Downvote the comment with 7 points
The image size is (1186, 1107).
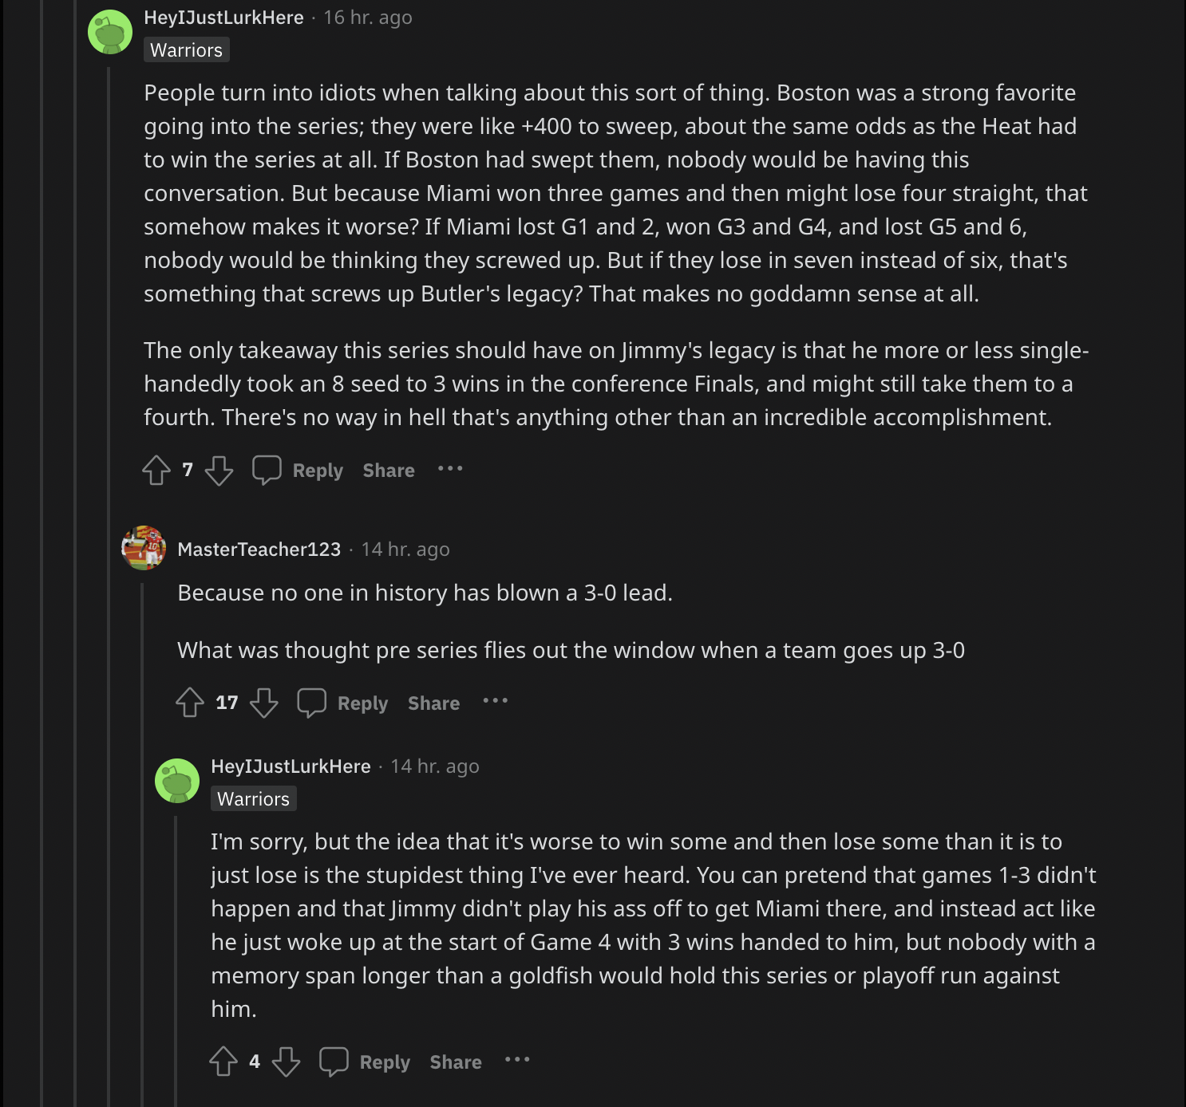(219, 471)
